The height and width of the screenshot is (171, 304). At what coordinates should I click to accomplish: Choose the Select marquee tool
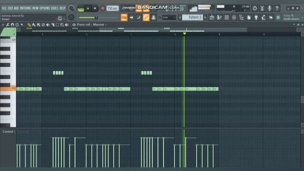57,25
